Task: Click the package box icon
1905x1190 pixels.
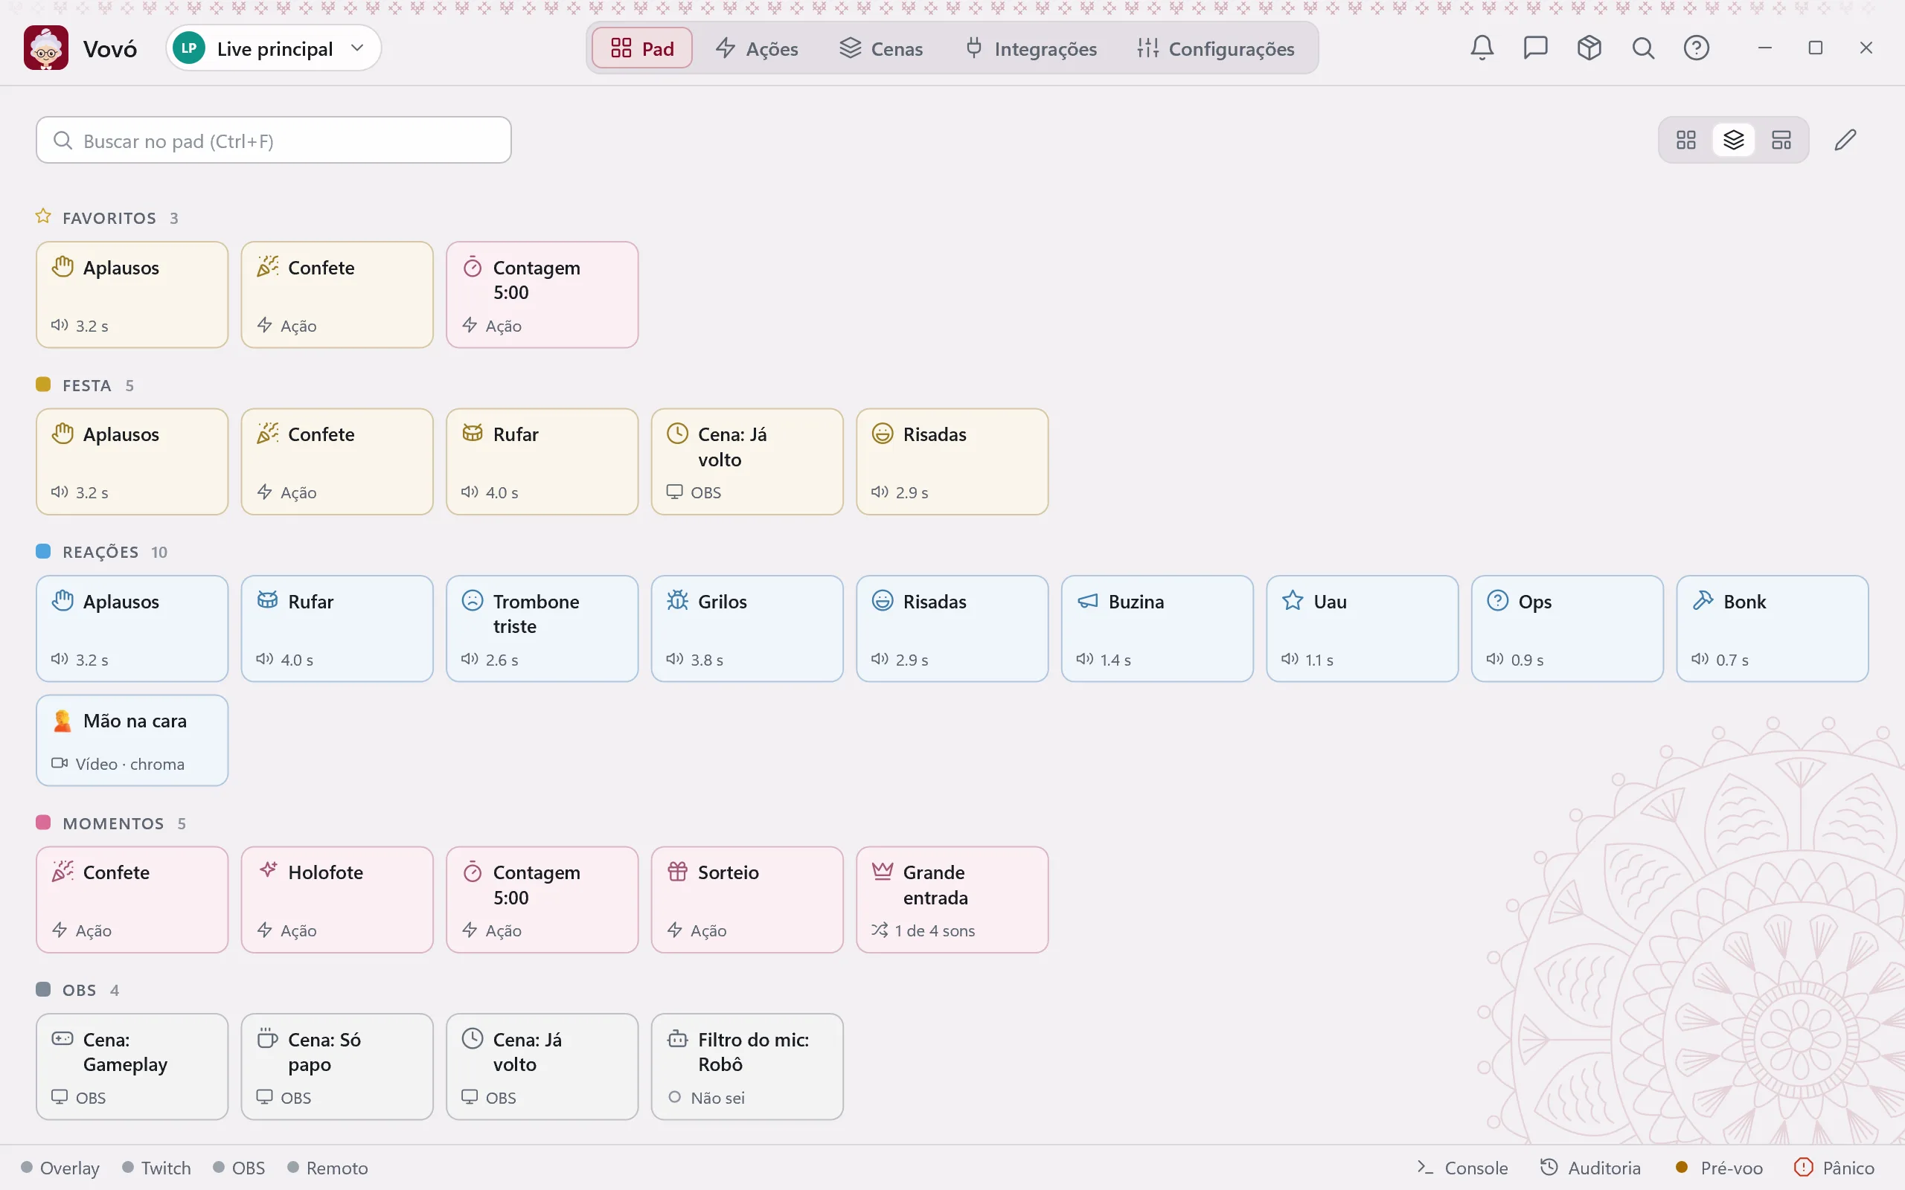Action: point(1589,48)
